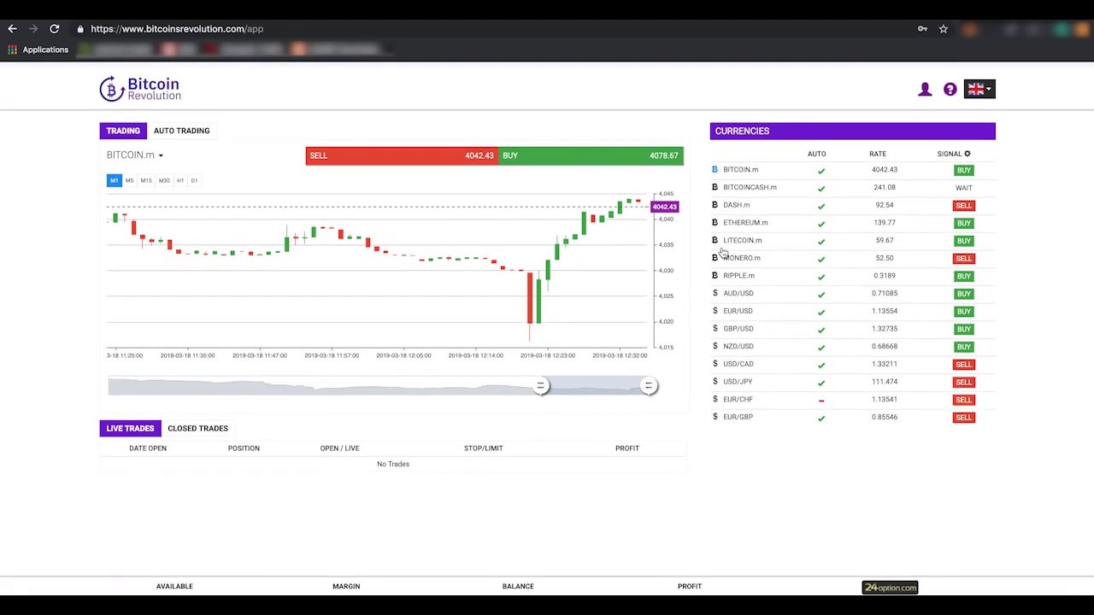This screenshot has height=615, width=1094.
Task: Click the purple 4042.43 chart price tag
Action: pyautogui.click(x=665, y=207)
